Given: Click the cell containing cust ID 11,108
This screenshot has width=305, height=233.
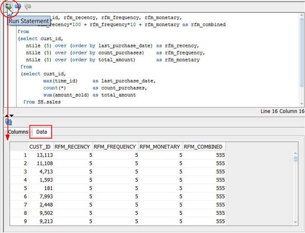Looking at the screenshot, I should click(x=40, y=164).
